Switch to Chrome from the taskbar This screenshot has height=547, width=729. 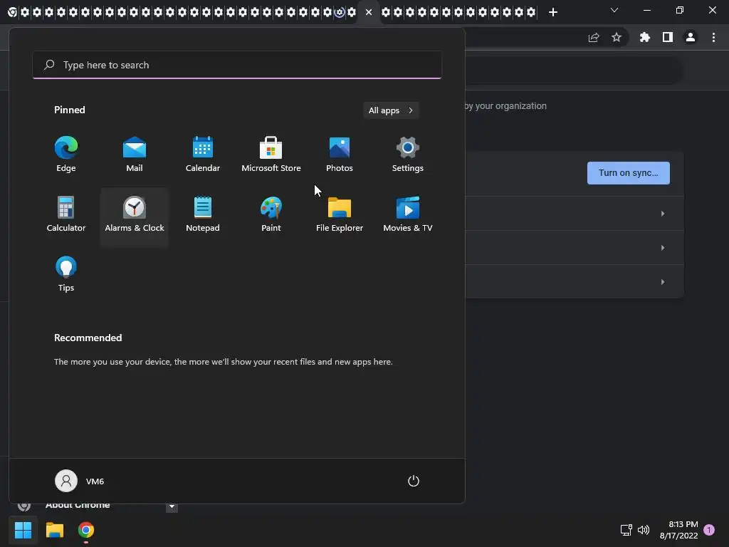tap(86, 530)
